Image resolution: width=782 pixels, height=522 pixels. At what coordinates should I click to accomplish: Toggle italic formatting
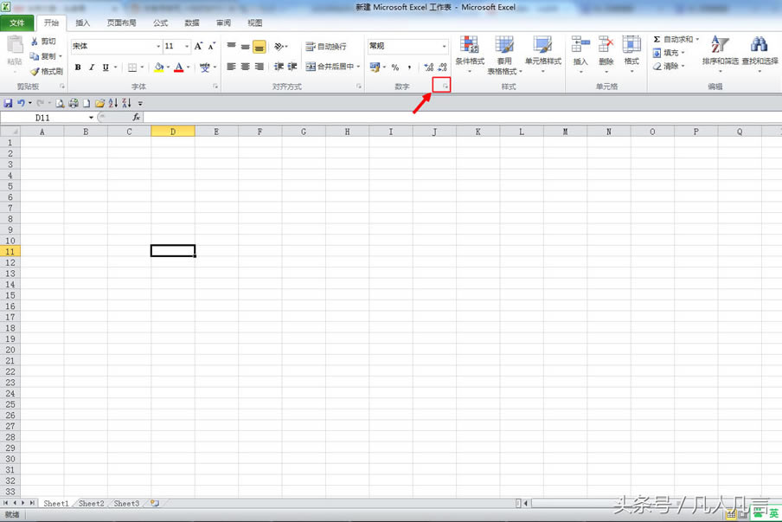click(x=91, y=68)
